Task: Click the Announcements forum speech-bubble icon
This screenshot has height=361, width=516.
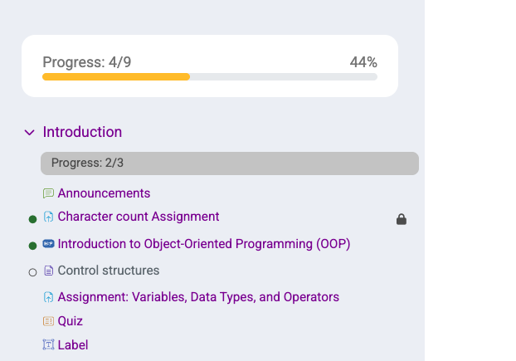Action: (x=48, y=193)
